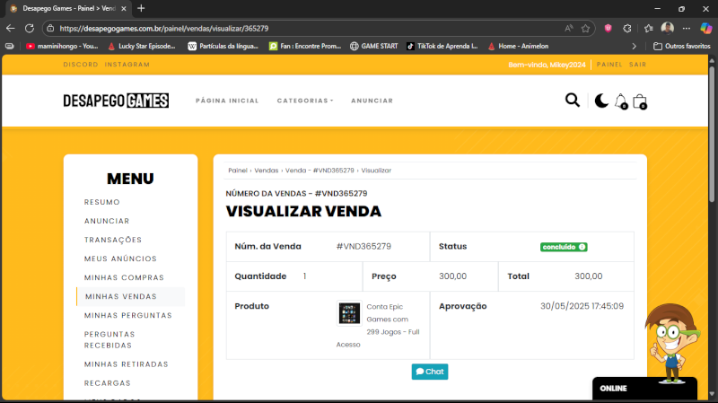Open browser extensions puzzle icon
Screen dimensions: 718x403
(626, 29)
